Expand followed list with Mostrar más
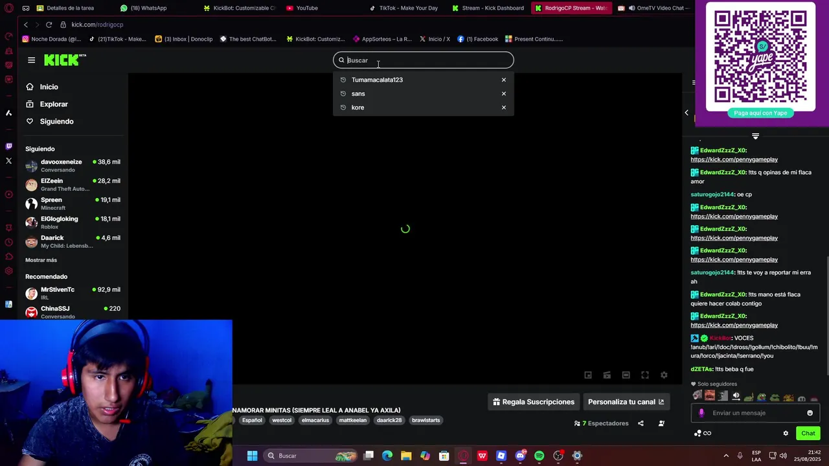This screenshot has height=466, width=829. [41, 260]
